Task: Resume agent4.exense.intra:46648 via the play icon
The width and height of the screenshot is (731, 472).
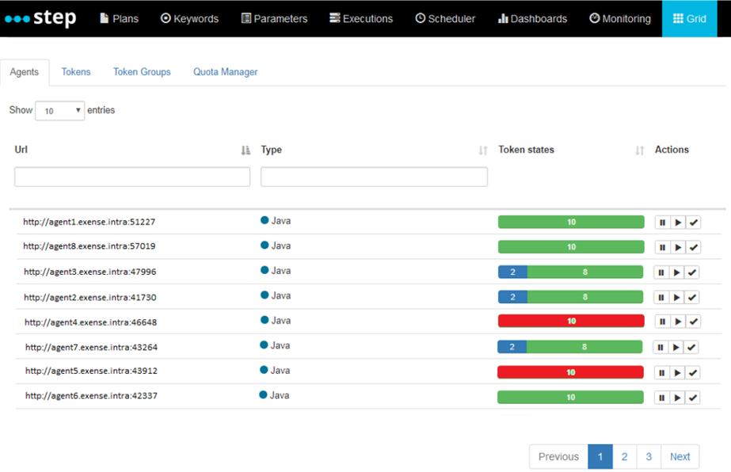Action: click(678, 321)
